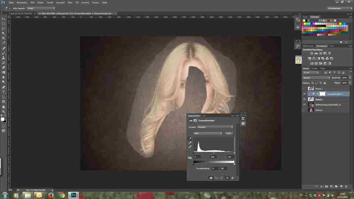The image size is (354, 199).
Task: Select the Lasso tool
Action: [x=4, y=28]
